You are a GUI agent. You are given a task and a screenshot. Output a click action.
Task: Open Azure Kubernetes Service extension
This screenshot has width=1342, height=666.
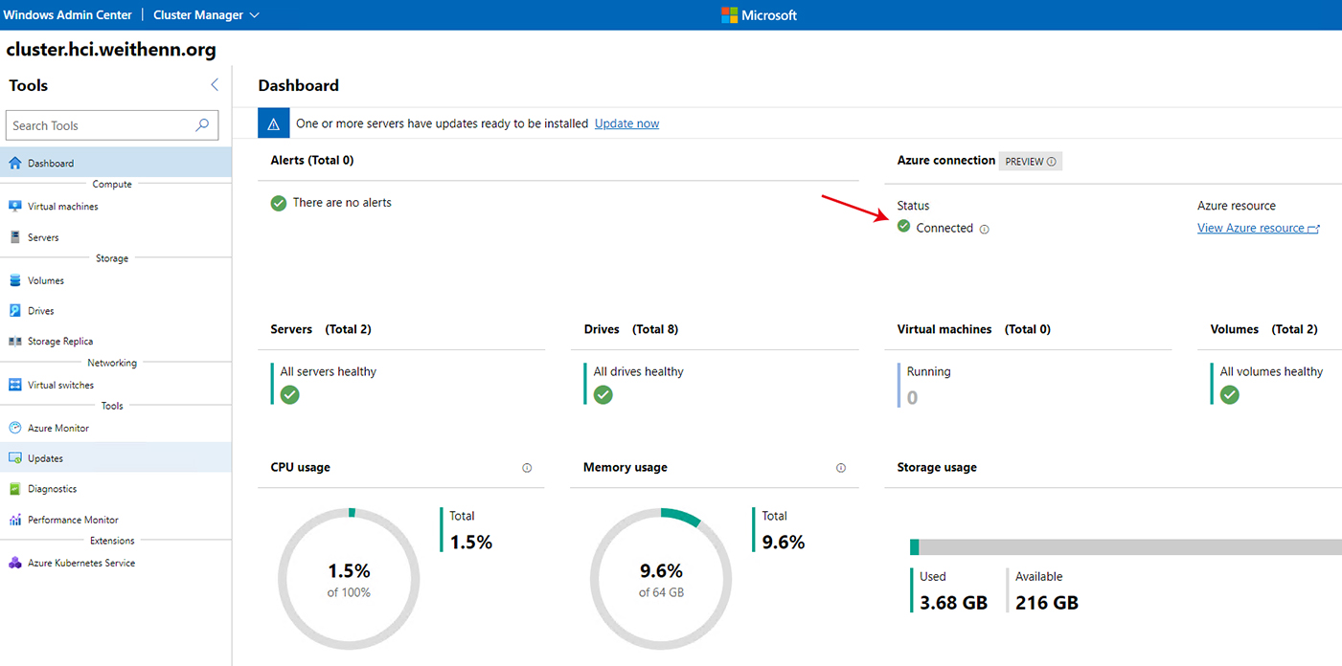116,563
